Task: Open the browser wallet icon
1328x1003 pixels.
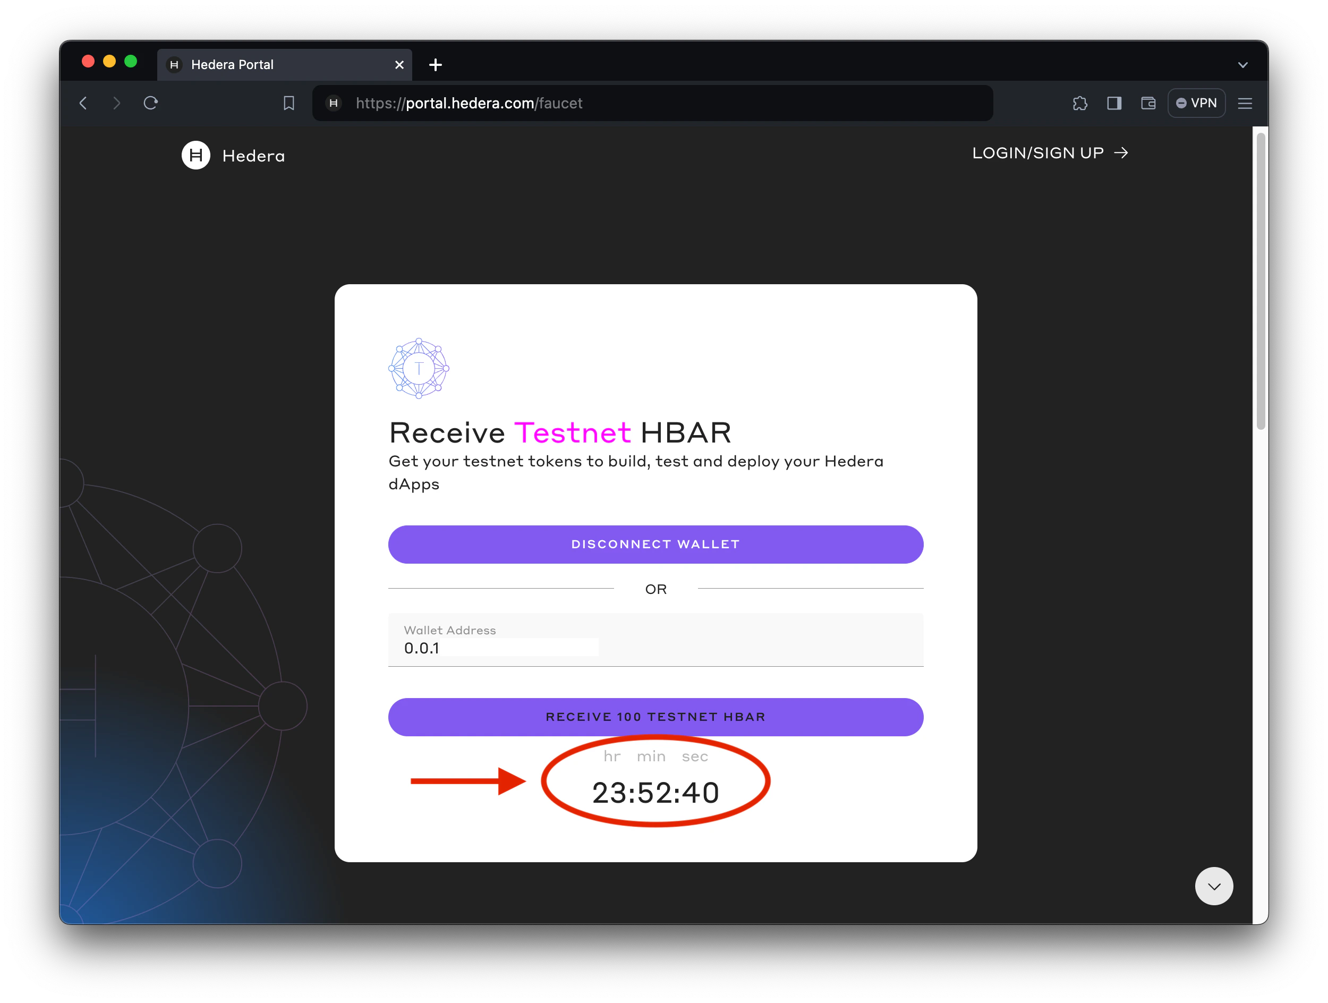Action: [x=1148, y=103]
